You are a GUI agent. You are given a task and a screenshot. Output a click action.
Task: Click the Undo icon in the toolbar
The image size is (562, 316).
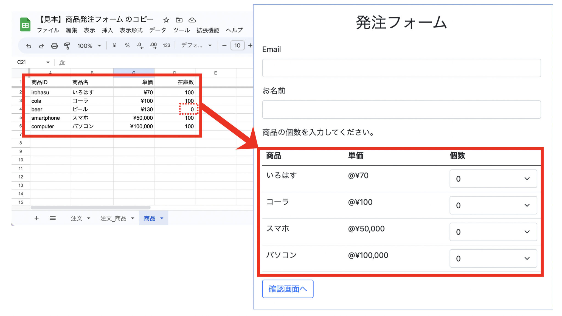pyautogui.click(x=29, y=46)
